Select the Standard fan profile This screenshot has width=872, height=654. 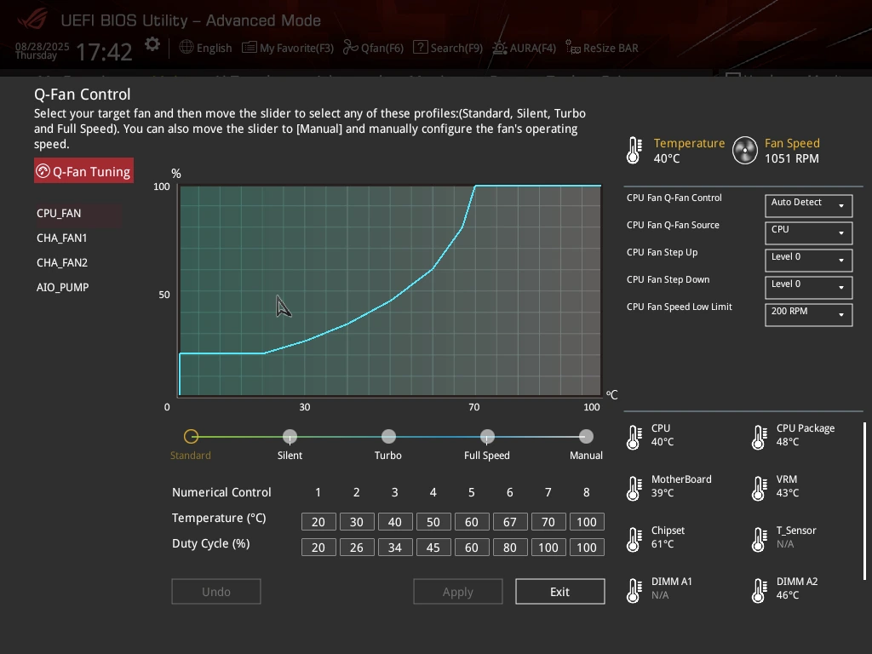[x=191, y=437]
